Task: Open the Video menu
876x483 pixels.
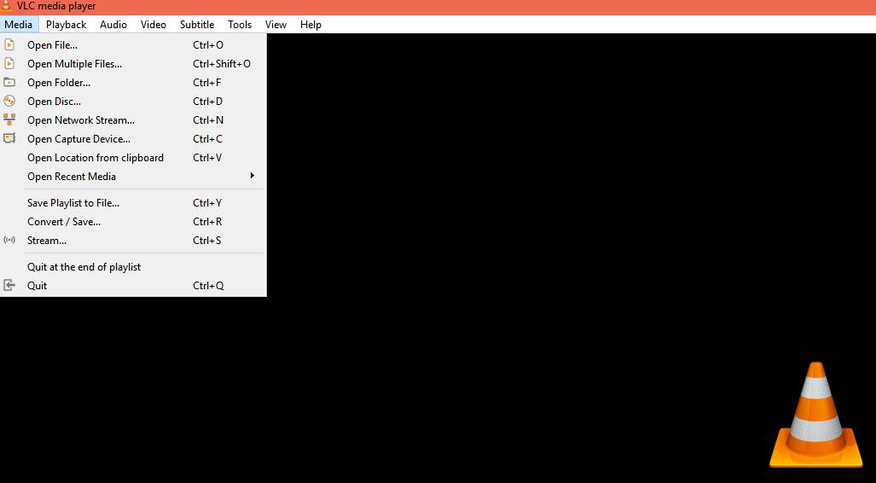Action: pos(153,24)
